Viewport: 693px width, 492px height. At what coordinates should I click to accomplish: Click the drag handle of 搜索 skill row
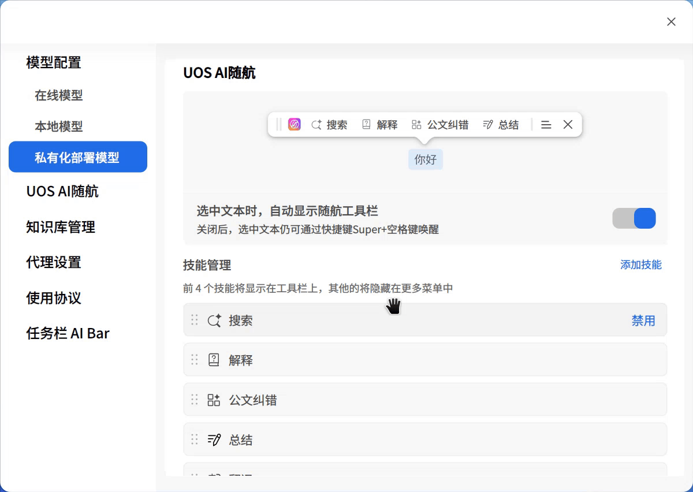click(195, 320)
